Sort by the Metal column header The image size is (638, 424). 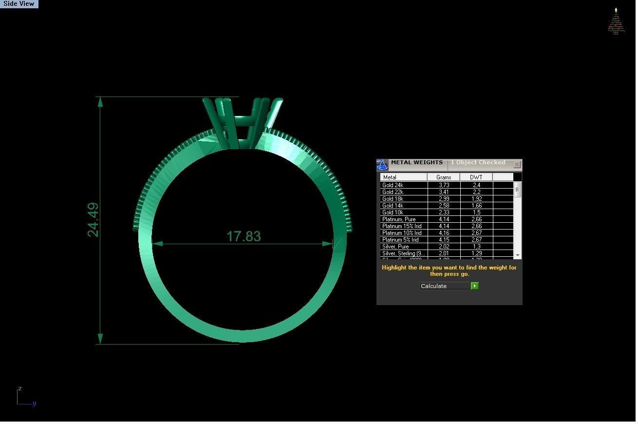click(404, 177)
